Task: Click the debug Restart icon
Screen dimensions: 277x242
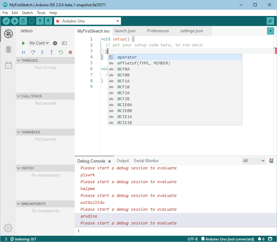Action: coord(61,52)
